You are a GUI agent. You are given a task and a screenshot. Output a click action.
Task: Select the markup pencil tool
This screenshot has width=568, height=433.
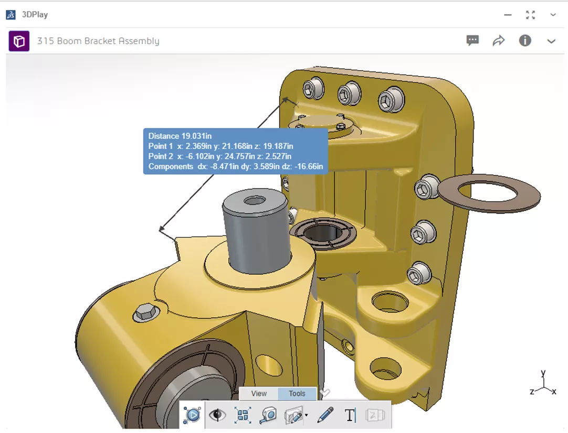324,415
